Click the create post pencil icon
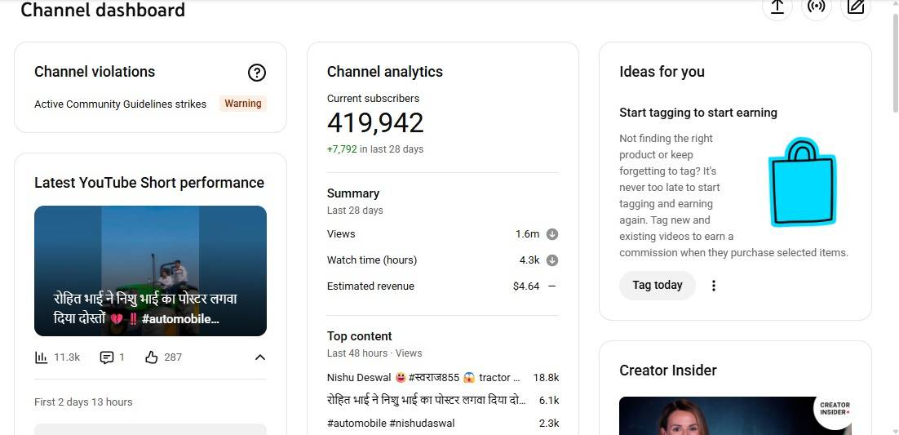899x435 pixels. tap(855, 7)
